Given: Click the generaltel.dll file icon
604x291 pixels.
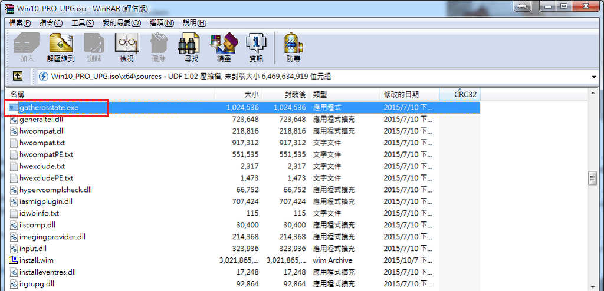Looking at the screenshot, I should (x=14, y=120).
